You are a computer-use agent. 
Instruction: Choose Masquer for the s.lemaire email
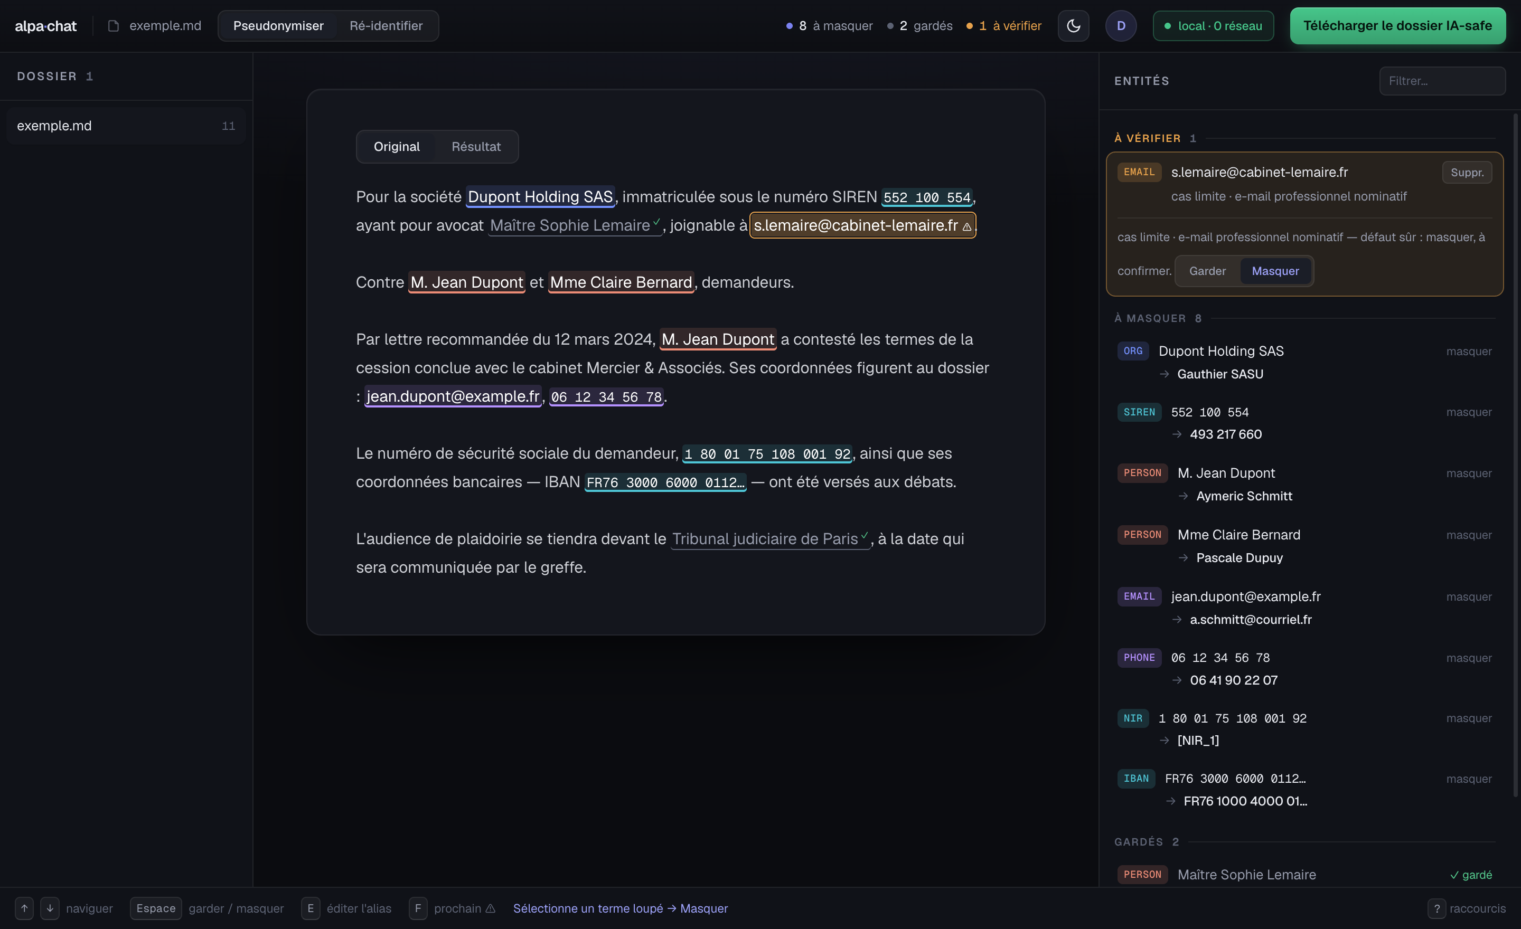(1275, 271)
